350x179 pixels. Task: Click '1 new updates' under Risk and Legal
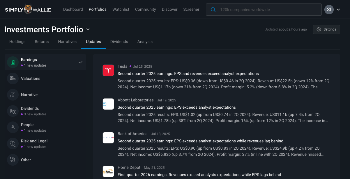pos(35,147)
